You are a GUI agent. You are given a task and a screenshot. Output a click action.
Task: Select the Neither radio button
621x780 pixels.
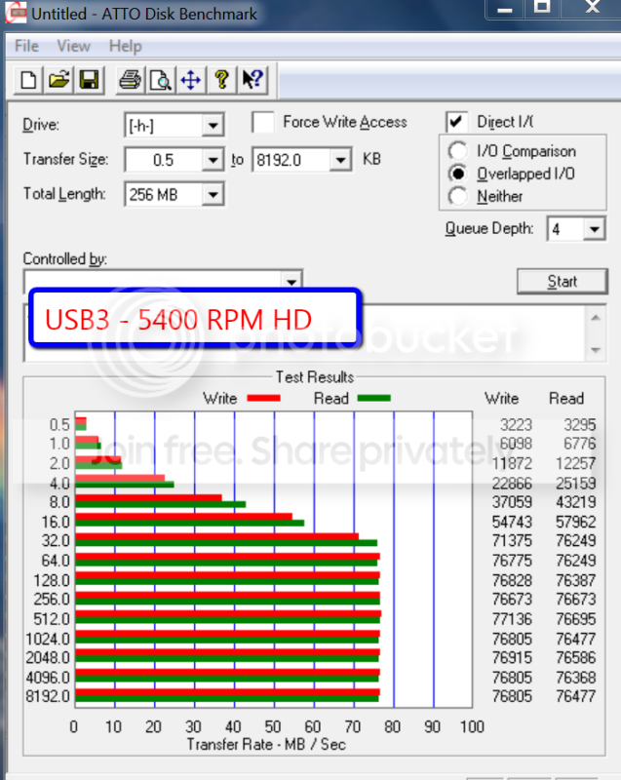tap(457, 196)
